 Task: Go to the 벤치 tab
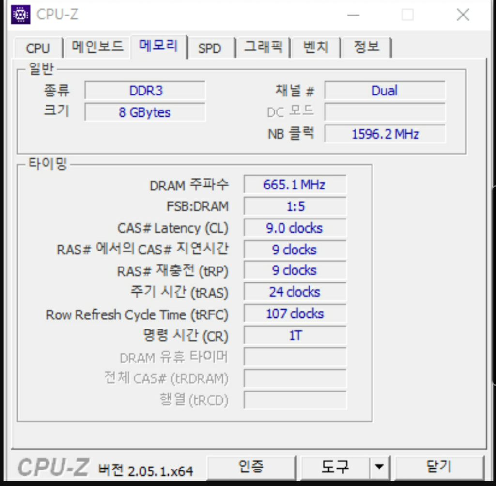316,47
